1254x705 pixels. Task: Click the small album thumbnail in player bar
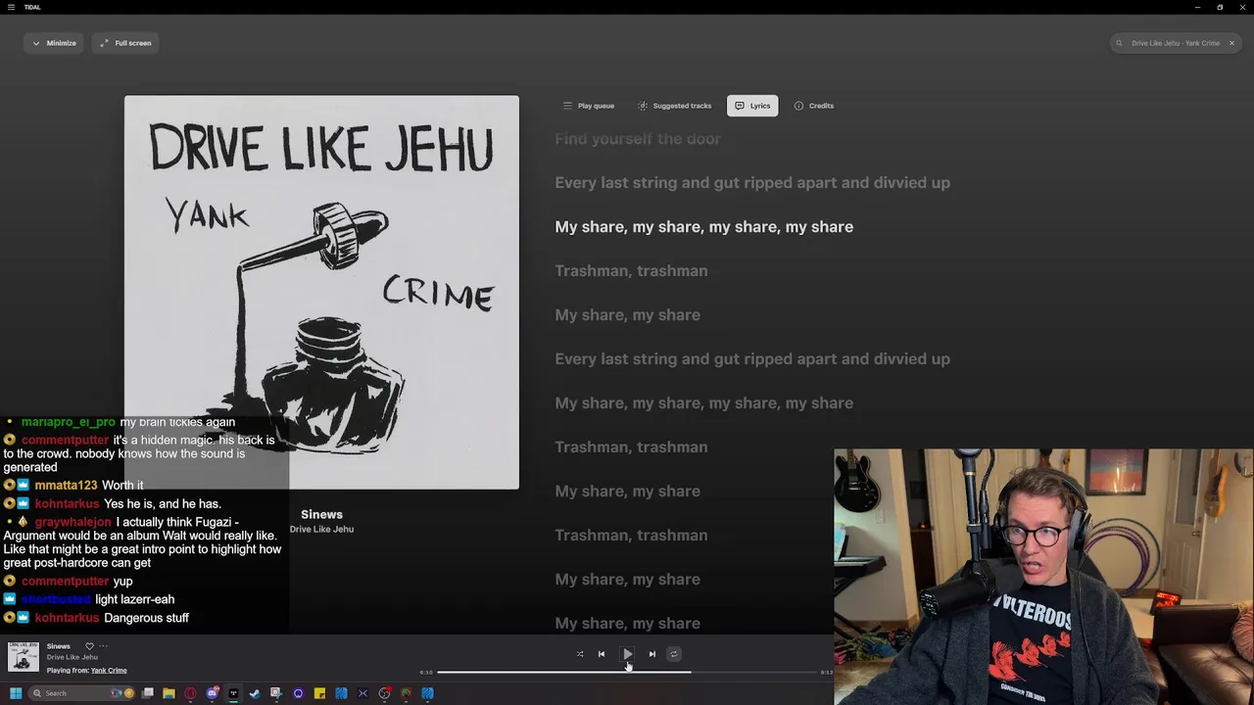pos(24,657)
